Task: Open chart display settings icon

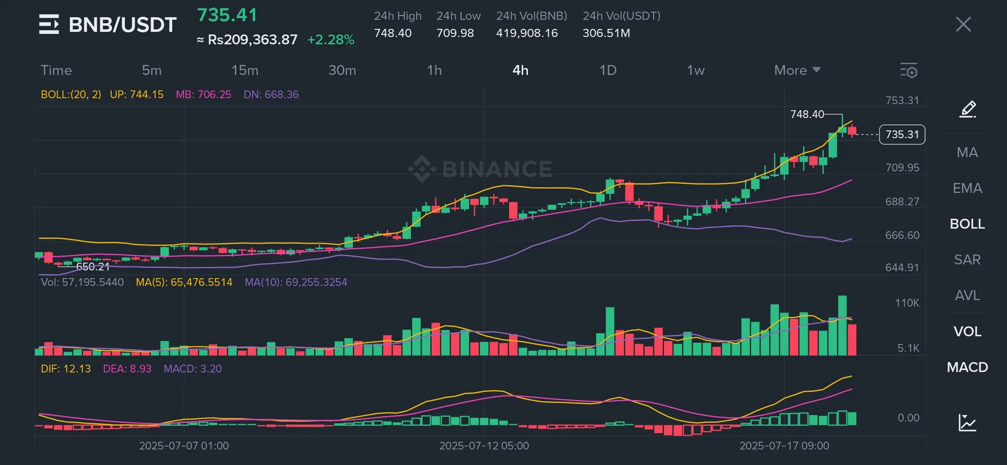Action: [909, 71]
